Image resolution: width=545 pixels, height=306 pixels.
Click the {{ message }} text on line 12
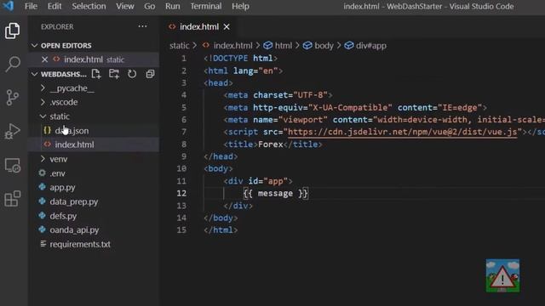click(276, 193)
